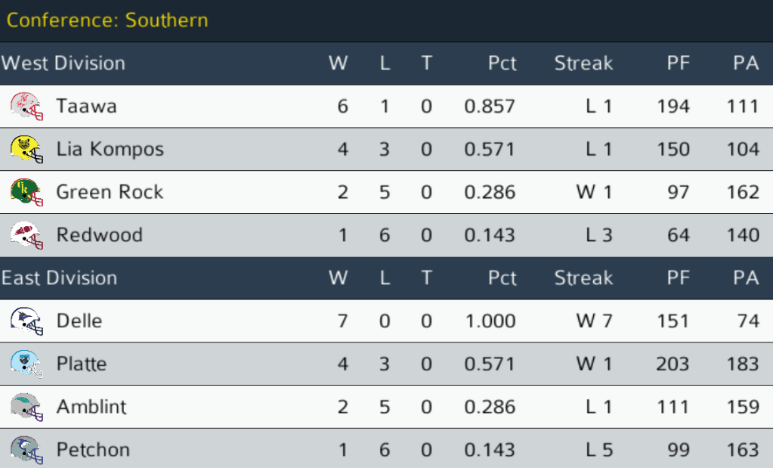773x468 pixels.
Task: Sort East Division by PA header
Action: pyautogui.click(x=745, y=278)
